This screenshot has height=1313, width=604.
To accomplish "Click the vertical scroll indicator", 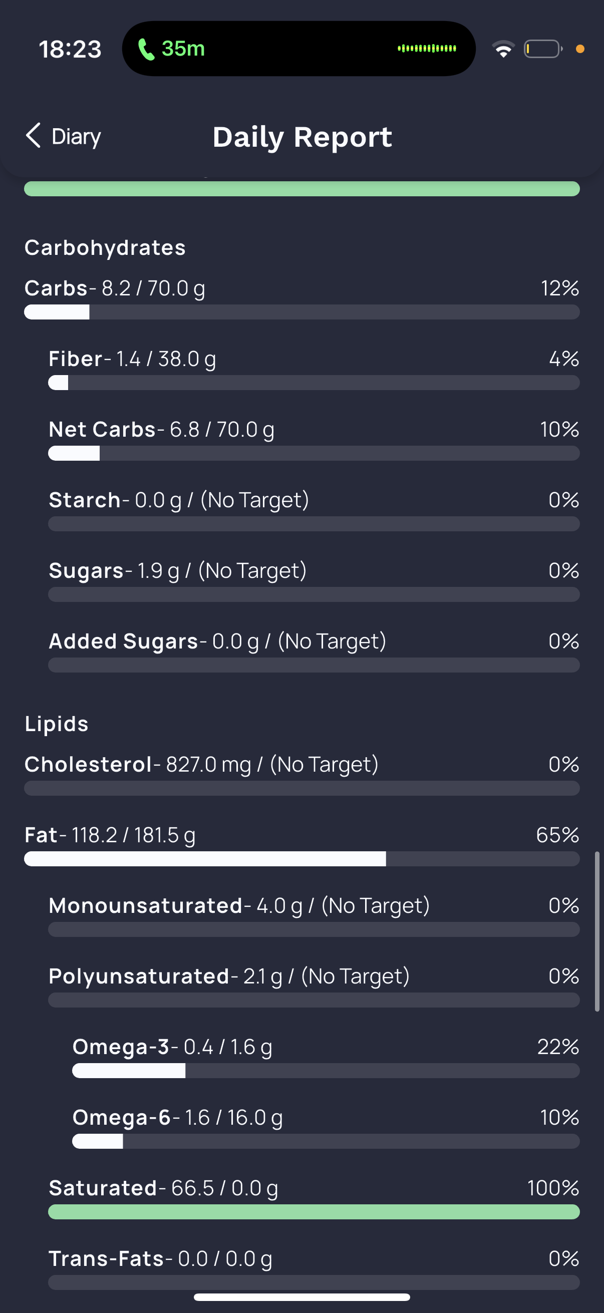I will point(597,931).
